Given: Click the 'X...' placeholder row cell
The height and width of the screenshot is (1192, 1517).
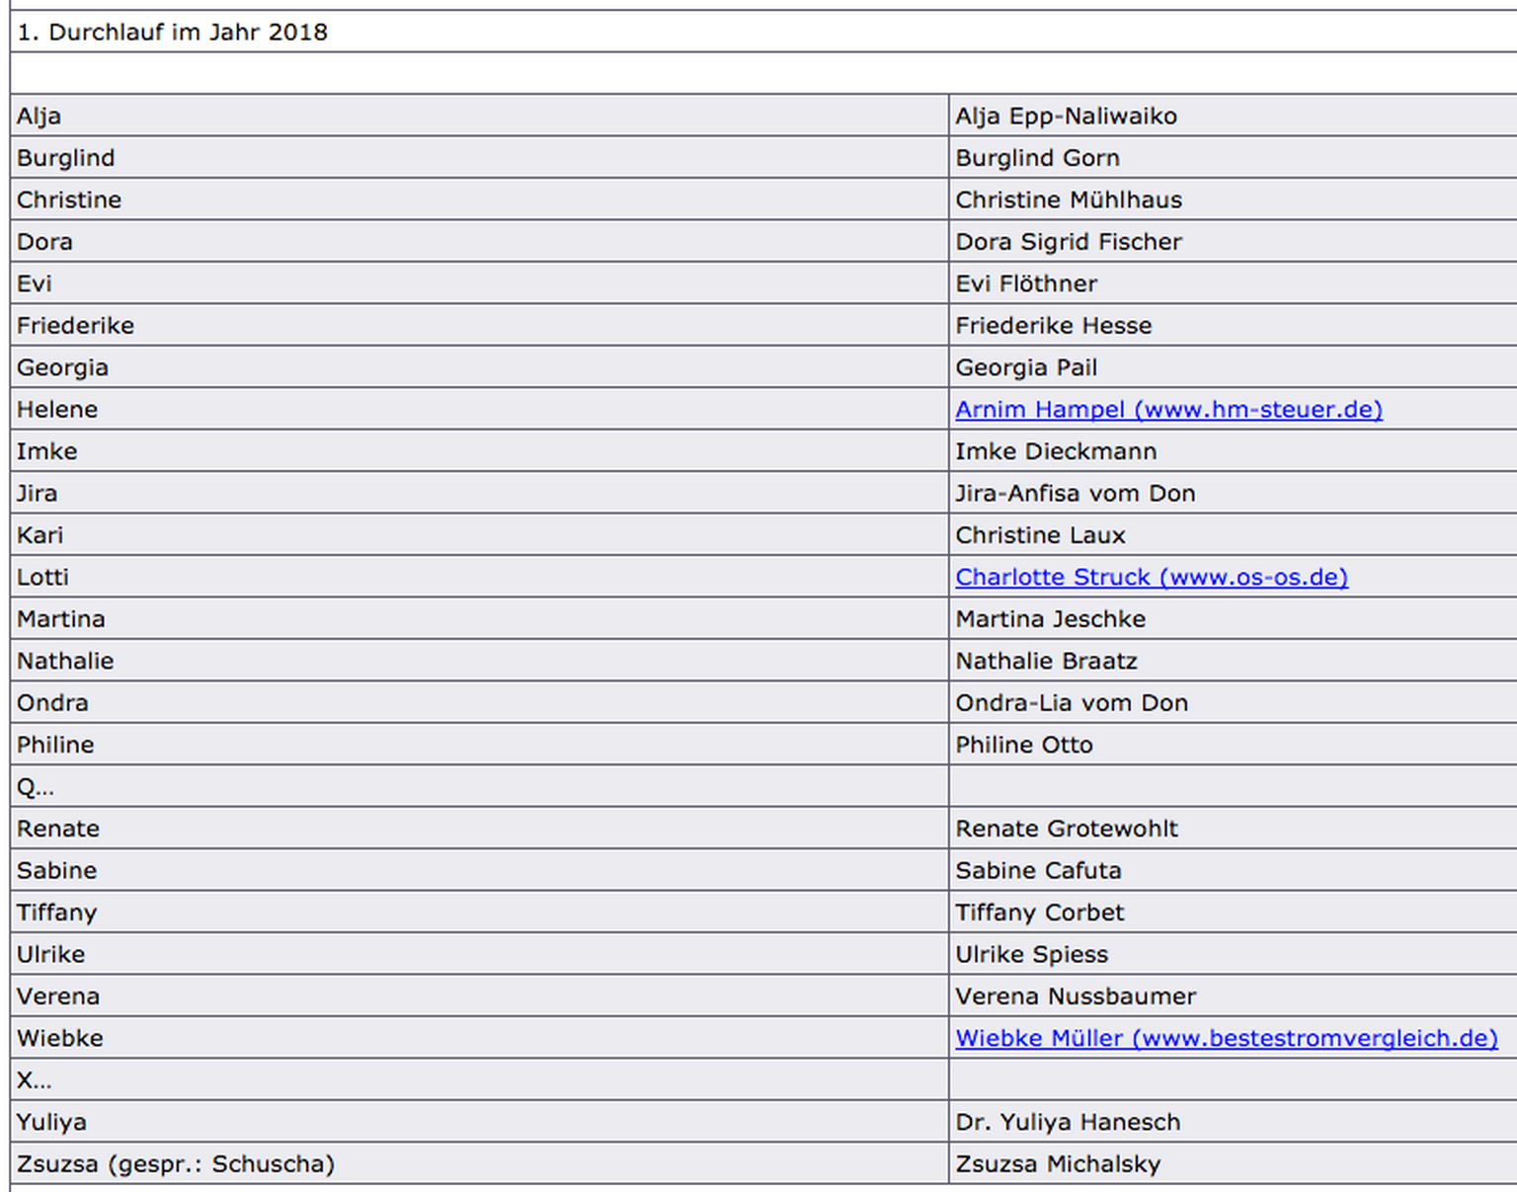Looking at the screenshot, I should pyautogui.click(x=35, y=1080).
